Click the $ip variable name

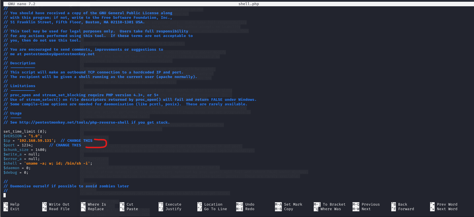tap(7, 141)
